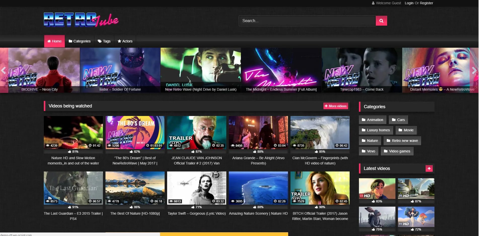Open latest video rated 87%
Viewport: 479px width, 236px height.
[416, 189]
